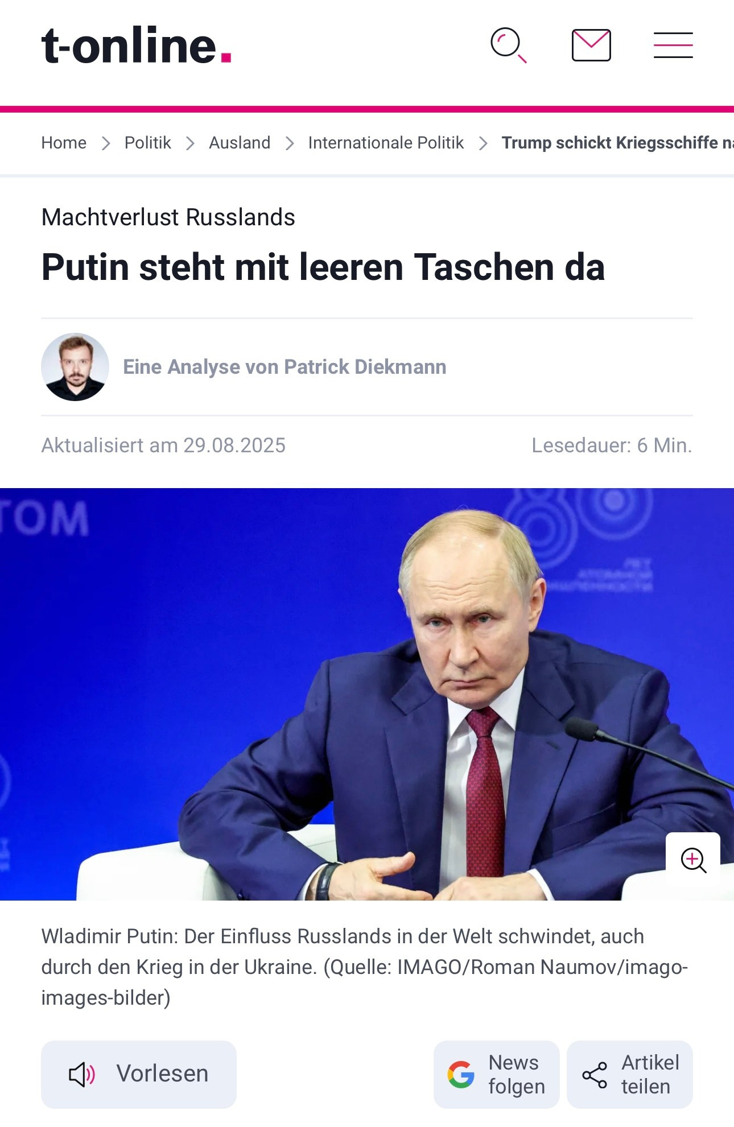
Task: Enlarge the article photo with zoom icon
Action: pyautogui.click(x=693, y=860)
